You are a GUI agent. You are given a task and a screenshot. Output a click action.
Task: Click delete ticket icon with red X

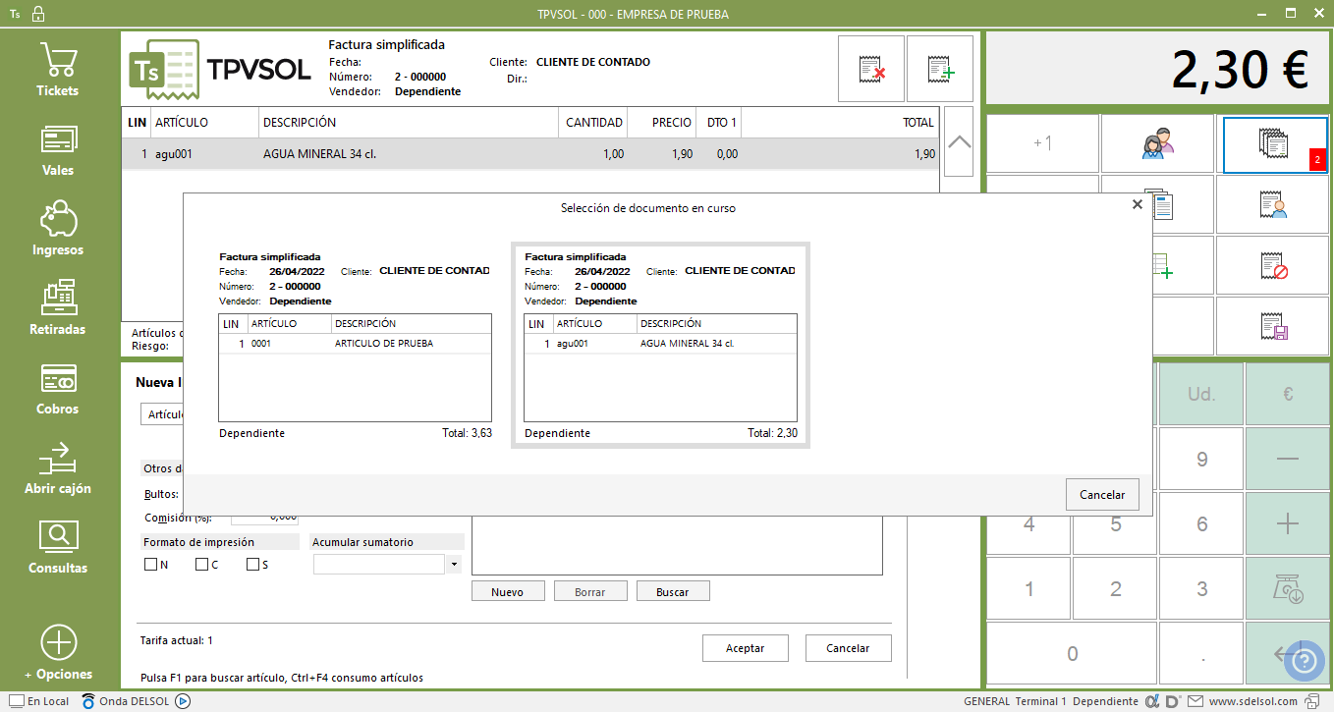pyautogui.click(x=871, y=69)
